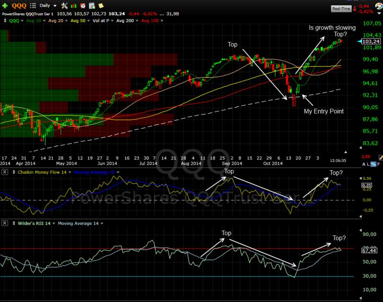Image resolution: width=383 pixels, height=302 pixels.
Task: Click the Oct 2014 date axis label
Action: 273,163
